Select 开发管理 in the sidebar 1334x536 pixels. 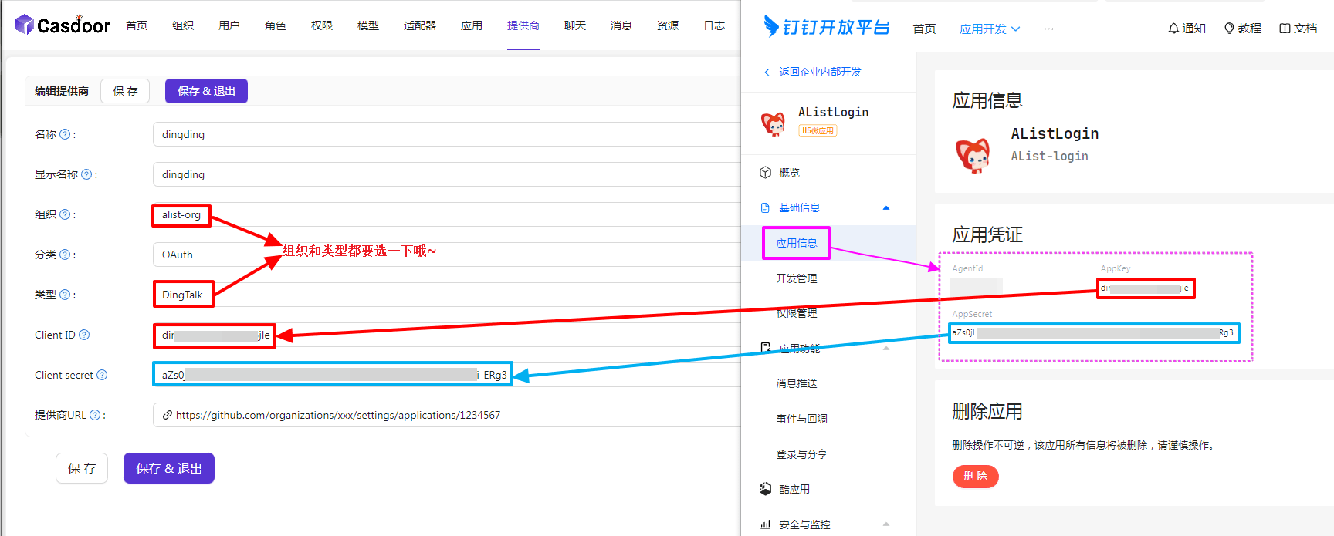click(796, 278)
